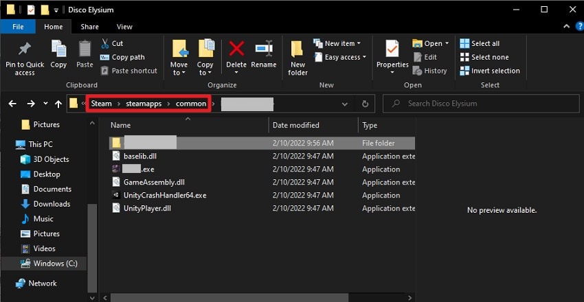584x302 pixels.
Task: Click Paste shortcut in ribbon
Action: (129, 71)
